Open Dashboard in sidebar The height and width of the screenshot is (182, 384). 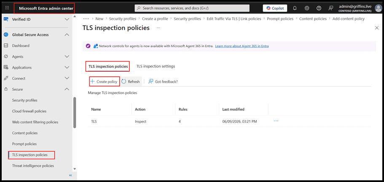point(21,46)
